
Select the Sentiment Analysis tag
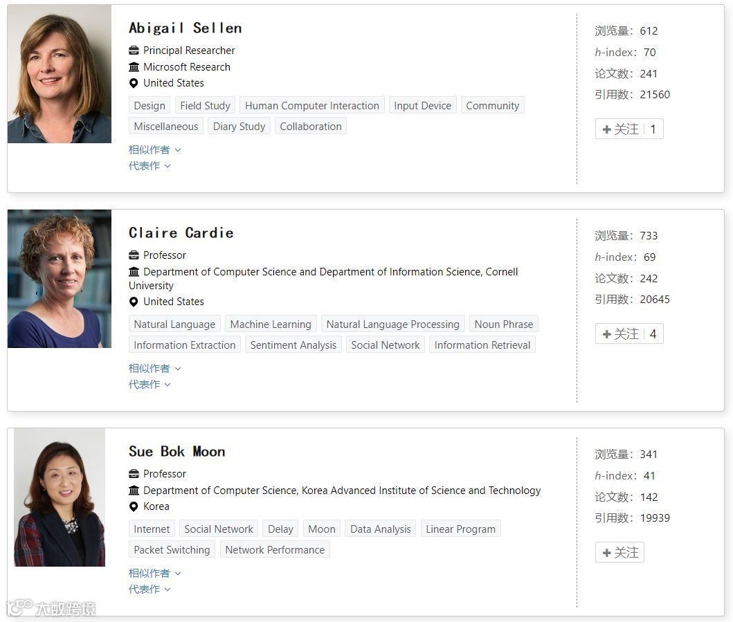pos(293,345)
